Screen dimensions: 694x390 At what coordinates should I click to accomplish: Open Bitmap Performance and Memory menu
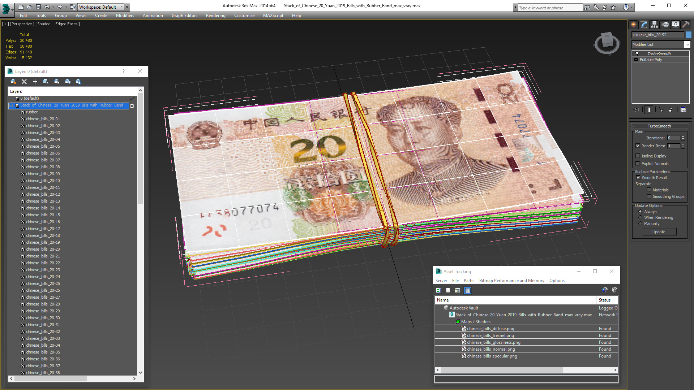coord(511,281)
